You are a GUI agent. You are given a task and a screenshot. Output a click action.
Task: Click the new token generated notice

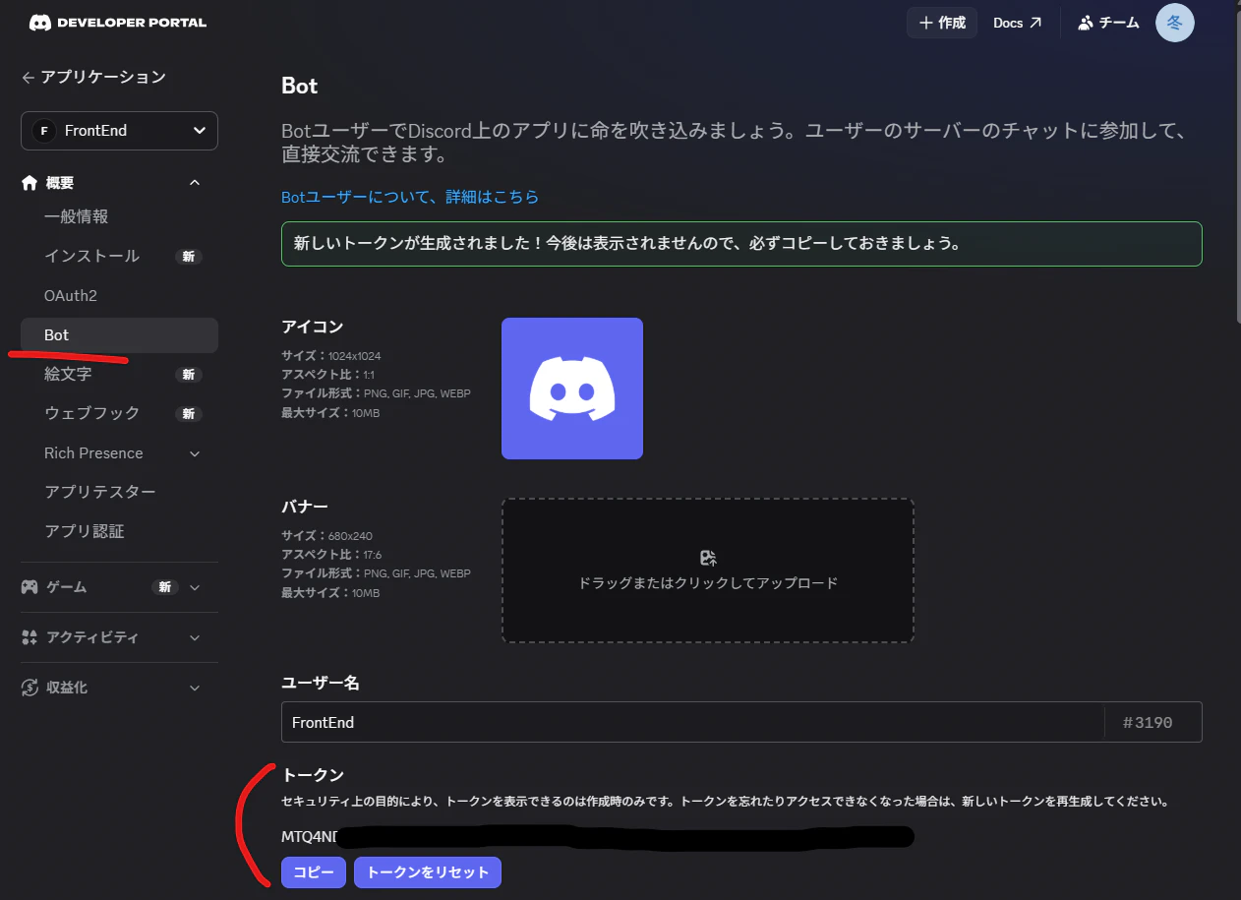(741, 244)
